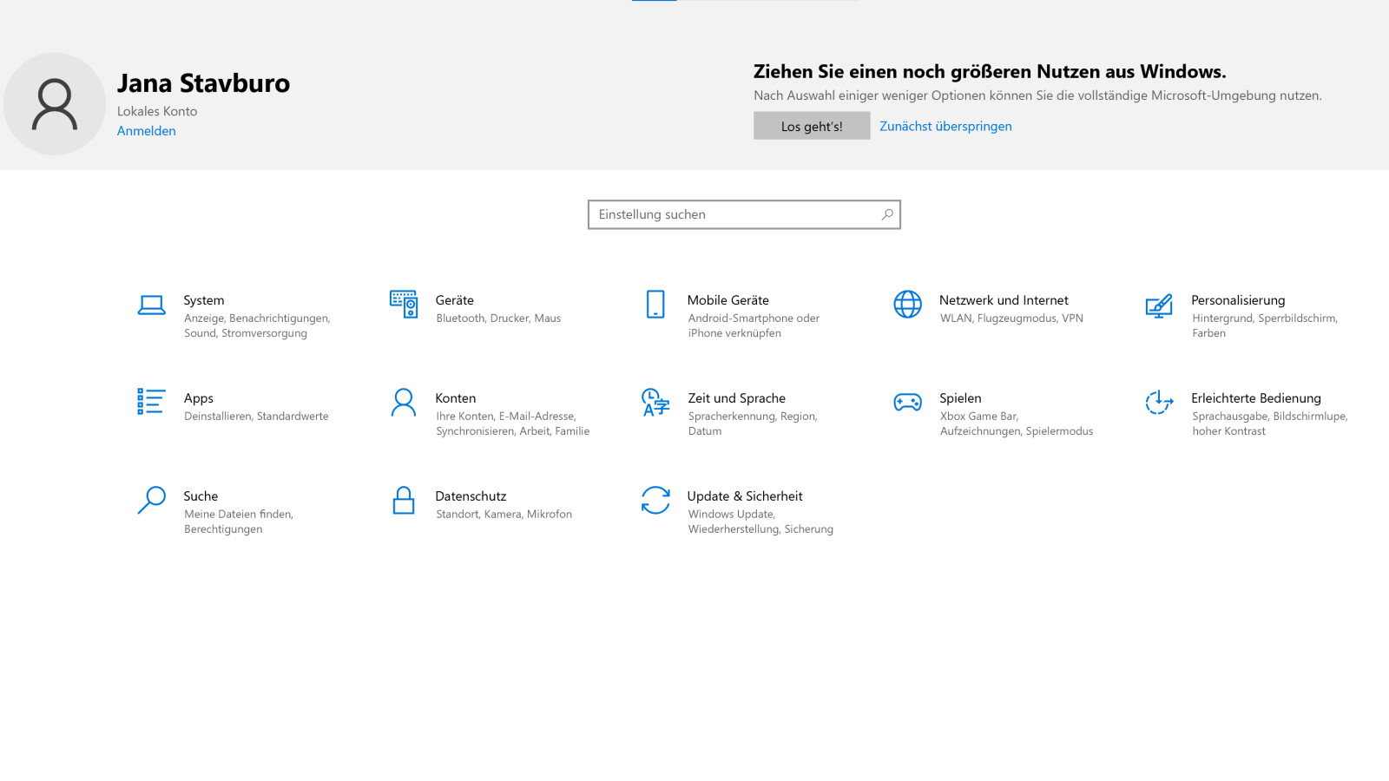
Task: Open Mobile Geräte phone icon
Action: (655, 305)
